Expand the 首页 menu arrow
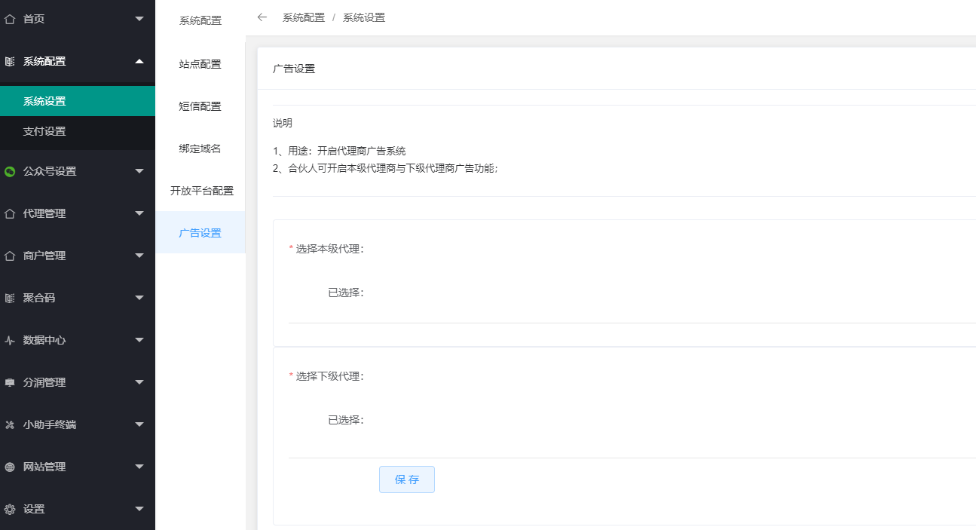This screenshot has width=976, height=530. click(139, 19)
